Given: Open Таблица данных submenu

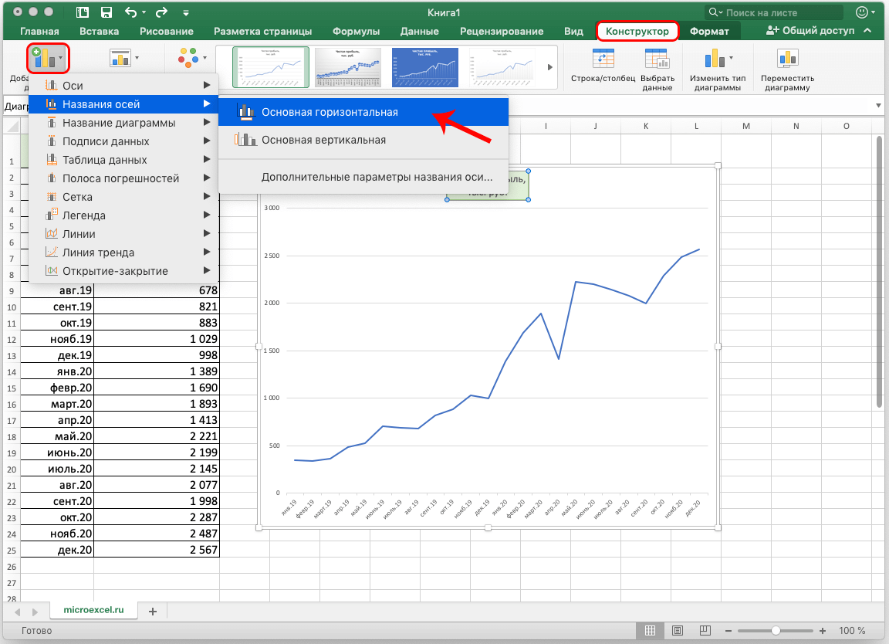Looking at the screenshot, I should point(123,160).
